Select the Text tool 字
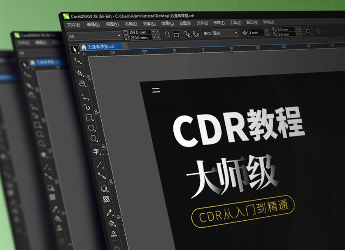 point(96,151)
